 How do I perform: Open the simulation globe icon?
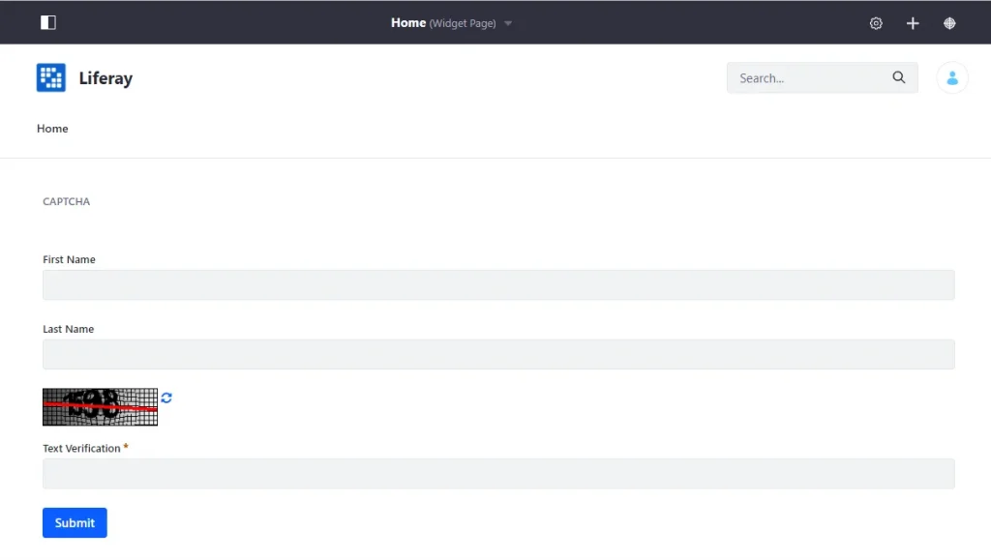(949, 22)
